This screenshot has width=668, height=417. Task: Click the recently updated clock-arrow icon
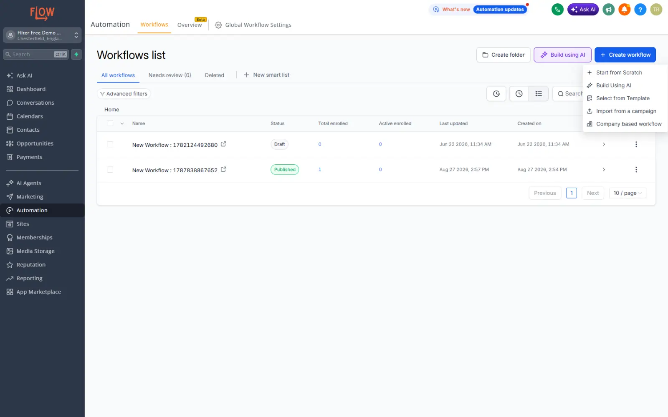point(496,94)
